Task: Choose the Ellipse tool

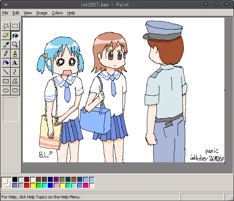Action: 6,90
